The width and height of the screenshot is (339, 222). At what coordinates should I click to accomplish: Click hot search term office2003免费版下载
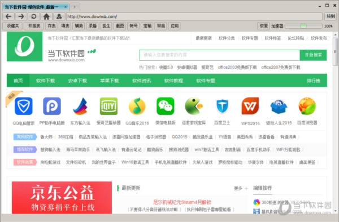point(237,68)
